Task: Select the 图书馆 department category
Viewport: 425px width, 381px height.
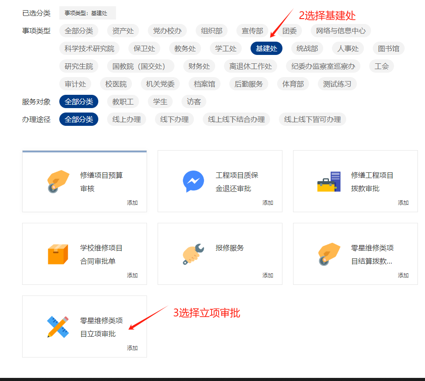Action: coord(386,48)
